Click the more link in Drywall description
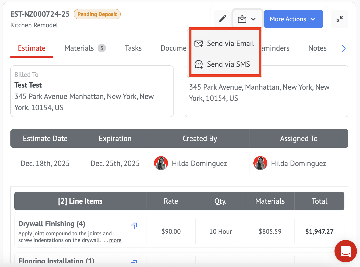 [x=115, y=240]
